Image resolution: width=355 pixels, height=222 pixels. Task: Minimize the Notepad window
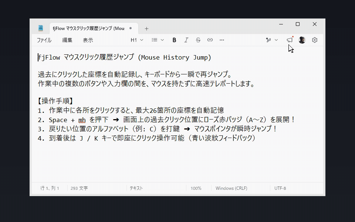[x=281, y=24]
